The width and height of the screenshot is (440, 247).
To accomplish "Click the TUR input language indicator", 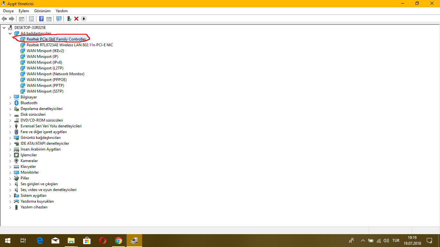I will pyautogui.click(x=396, y=241).
